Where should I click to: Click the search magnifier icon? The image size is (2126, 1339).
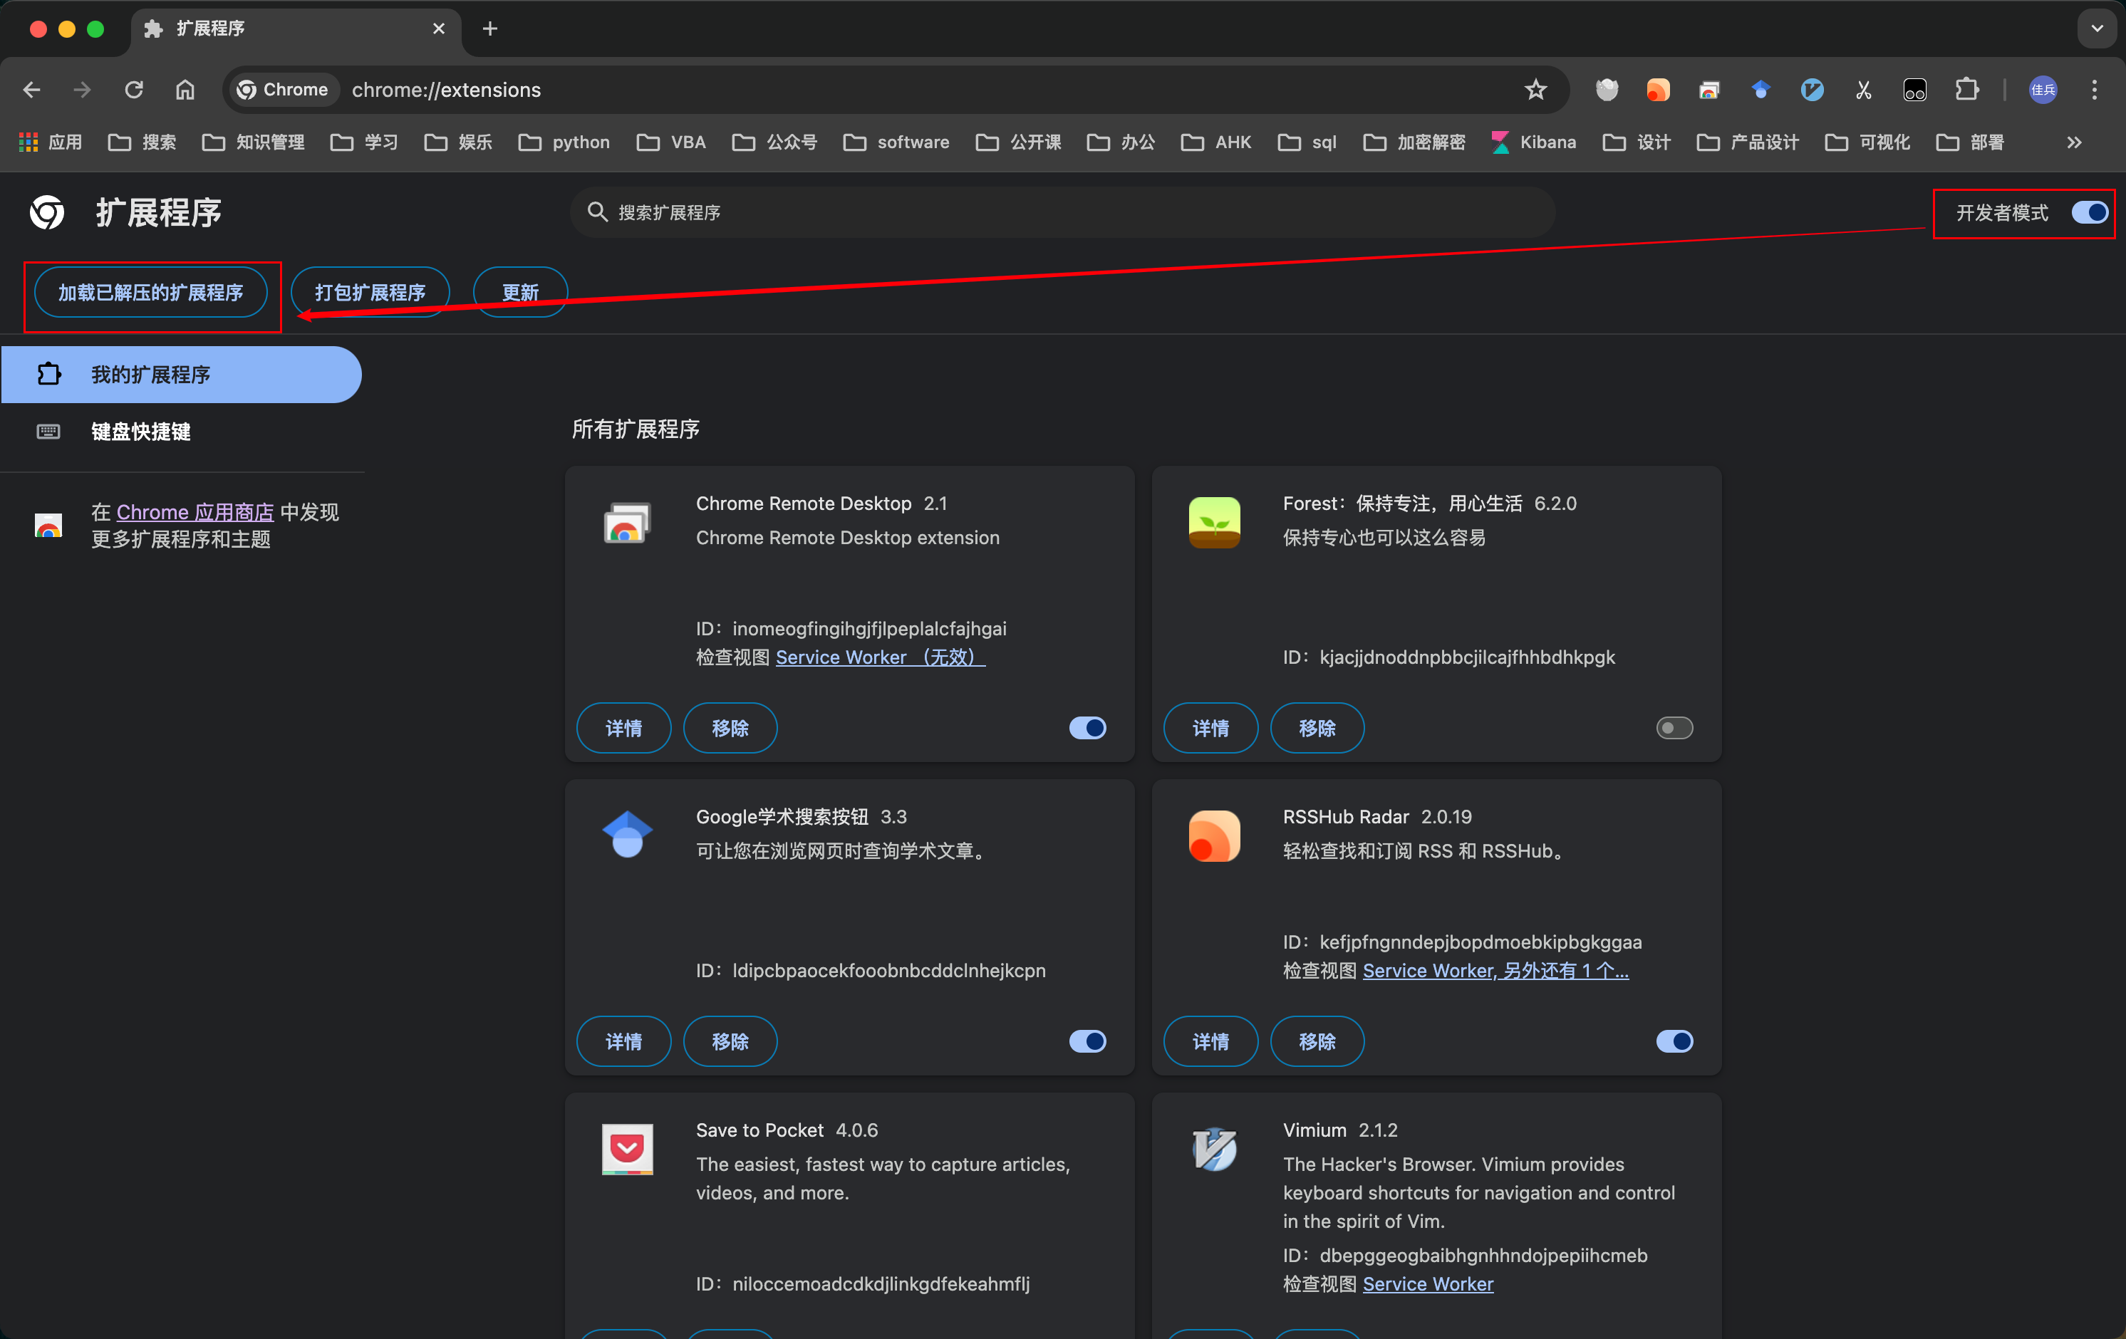pyautogui.click(x=598, y=212)
